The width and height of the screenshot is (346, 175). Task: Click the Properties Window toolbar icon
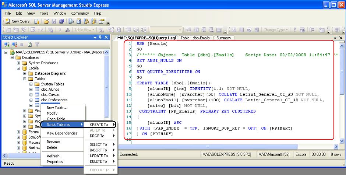pos(102,21)
